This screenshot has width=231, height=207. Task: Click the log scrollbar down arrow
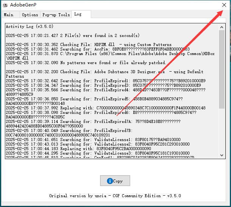tap(222, 155)
